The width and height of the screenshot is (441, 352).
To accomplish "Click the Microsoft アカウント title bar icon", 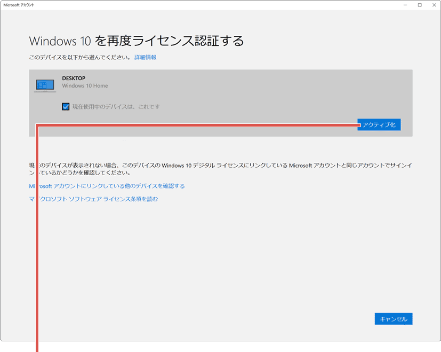I will (x=5, y=4).
